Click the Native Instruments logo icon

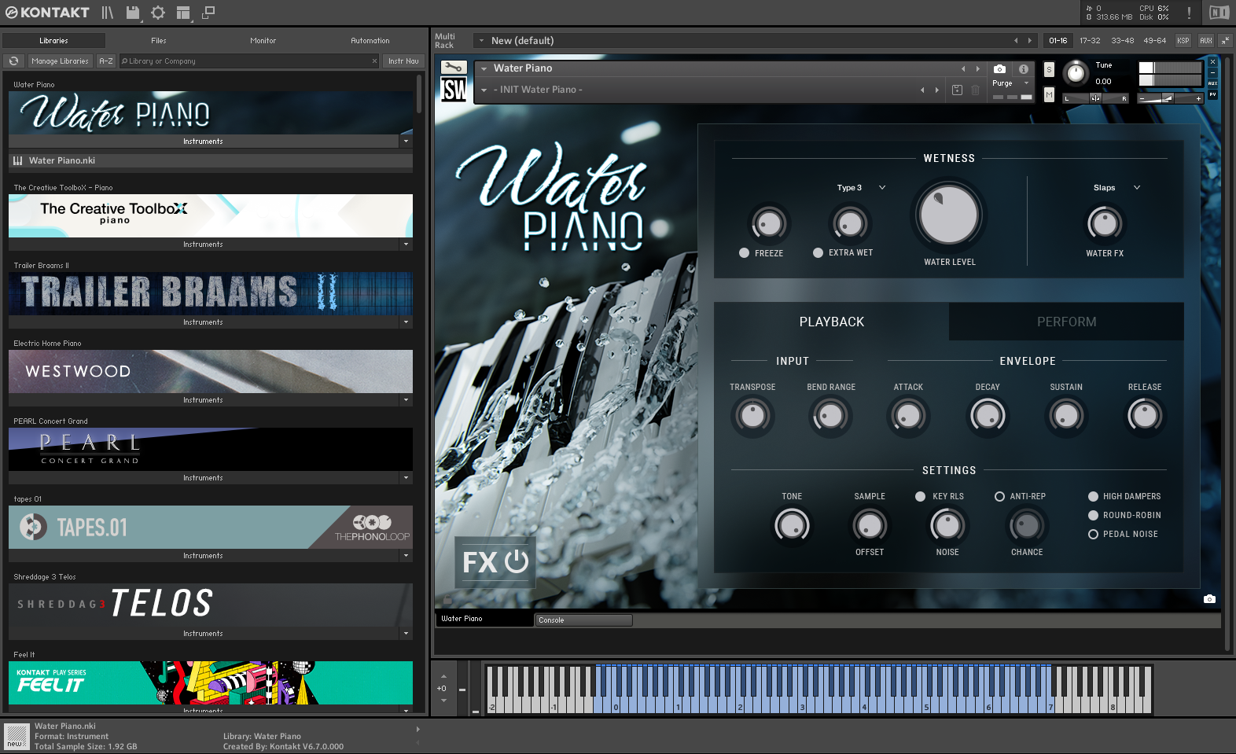[1219, 13]
